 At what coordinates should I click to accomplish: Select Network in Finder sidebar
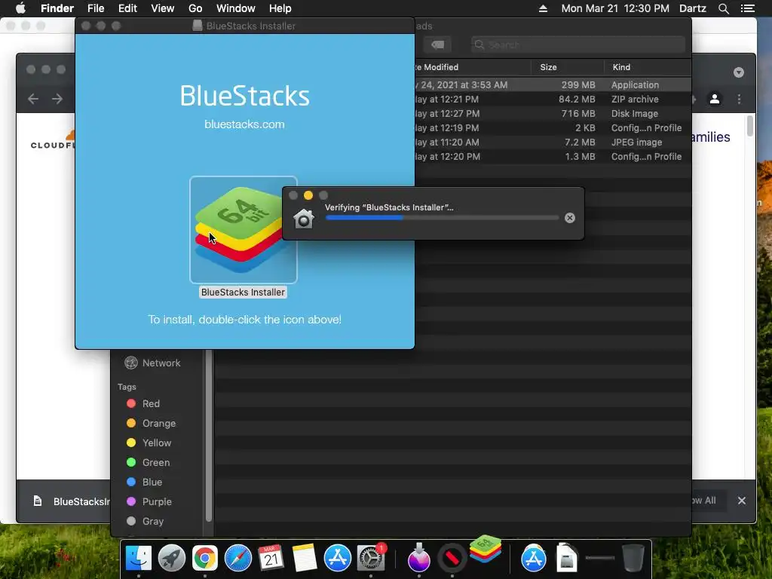tap(152, 363)
